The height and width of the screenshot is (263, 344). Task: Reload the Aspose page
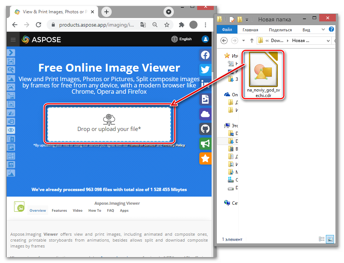[x=38, y=25]
